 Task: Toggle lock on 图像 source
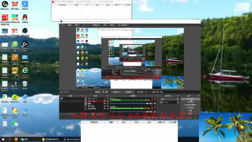[107, 104]
